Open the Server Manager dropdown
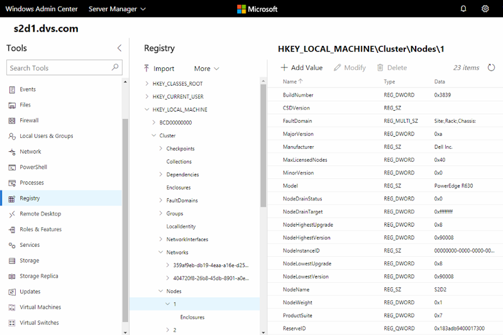503x335 pixels. pos(117,9)
